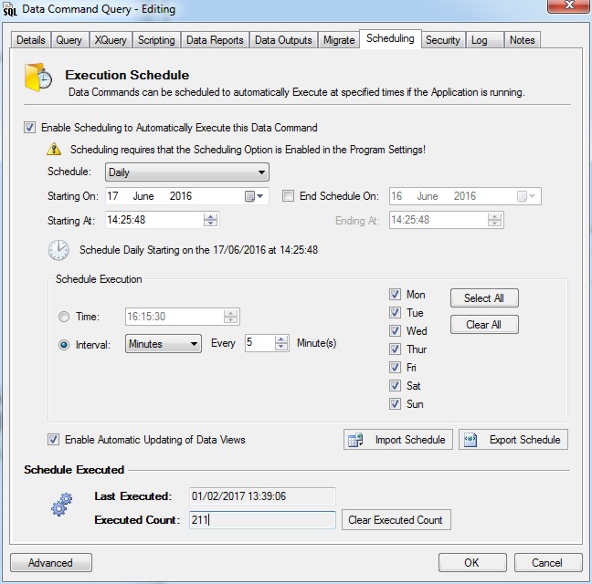The height and width of the screenshot is (584, 592).
Task: Confirm with the OK button
Action: point(472,562)
